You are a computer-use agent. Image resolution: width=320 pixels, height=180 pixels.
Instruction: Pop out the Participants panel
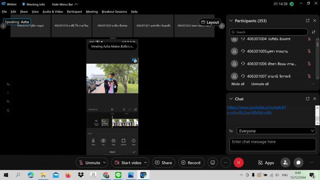click(x=308, y=21)
